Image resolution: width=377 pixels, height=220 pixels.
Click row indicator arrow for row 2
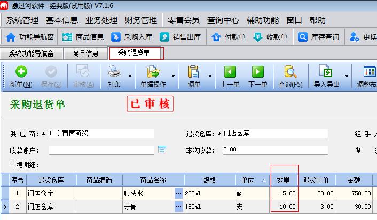click(5, 207)
